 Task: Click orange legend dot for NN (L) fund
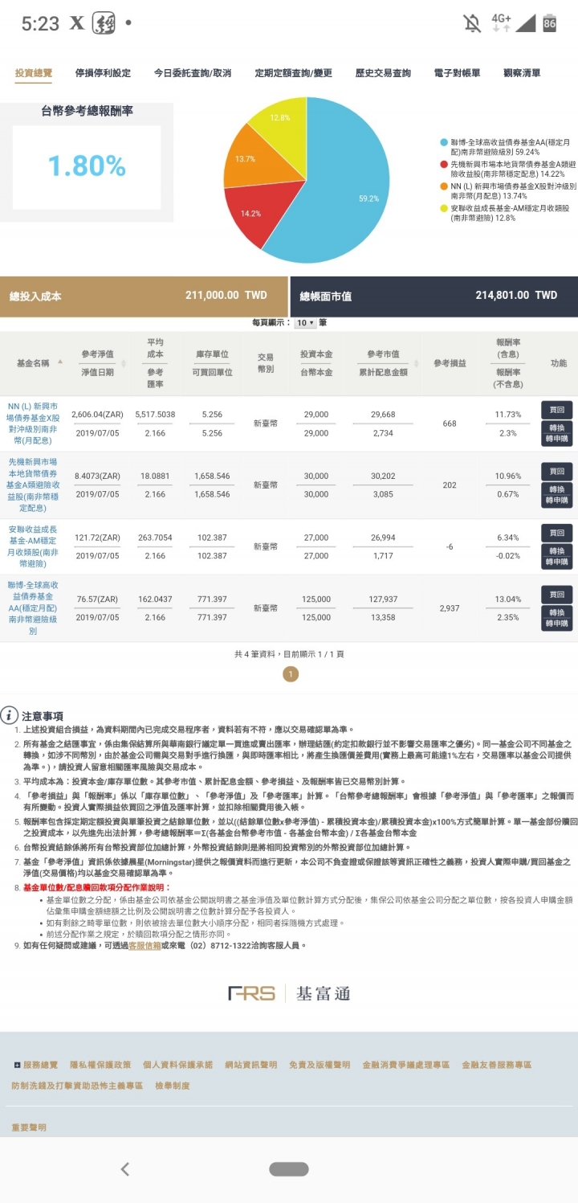(444, 186)
